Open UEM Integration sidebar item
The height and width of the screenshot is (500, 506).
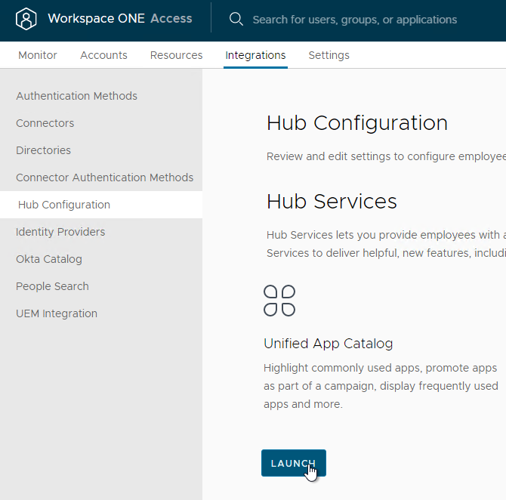coord(57,313)
